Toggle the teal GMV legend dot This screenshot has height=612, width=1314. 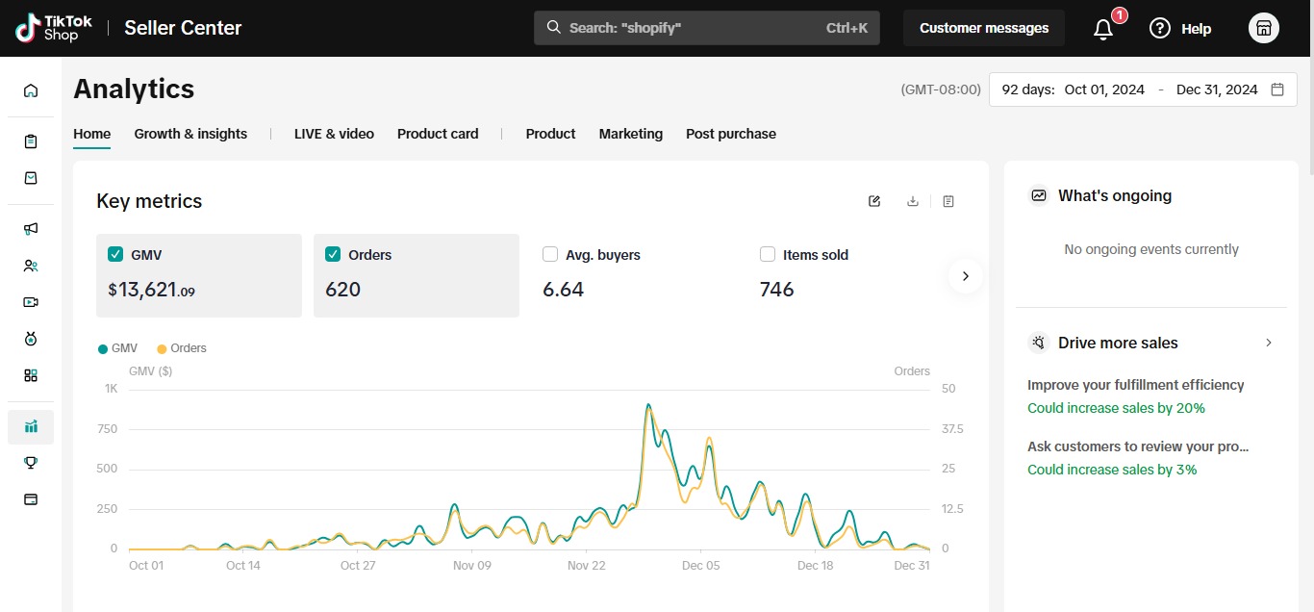click(103, 349)
